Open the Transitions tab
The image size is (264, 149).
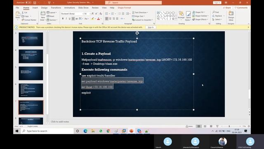pyautogui.click(x=56, y=8)
